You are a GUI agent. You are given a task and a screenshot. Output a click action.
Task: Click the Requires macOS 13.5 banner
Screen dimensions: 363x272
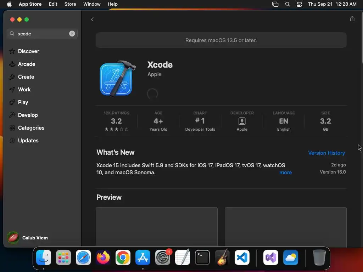click(x=221, y=40)
